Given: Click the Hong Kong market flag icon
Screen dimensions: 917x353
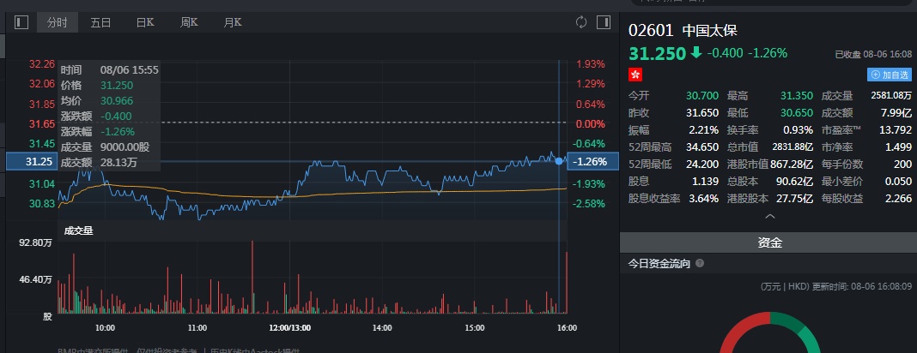Looking at the screenshot, I should (x=636, y=75).
